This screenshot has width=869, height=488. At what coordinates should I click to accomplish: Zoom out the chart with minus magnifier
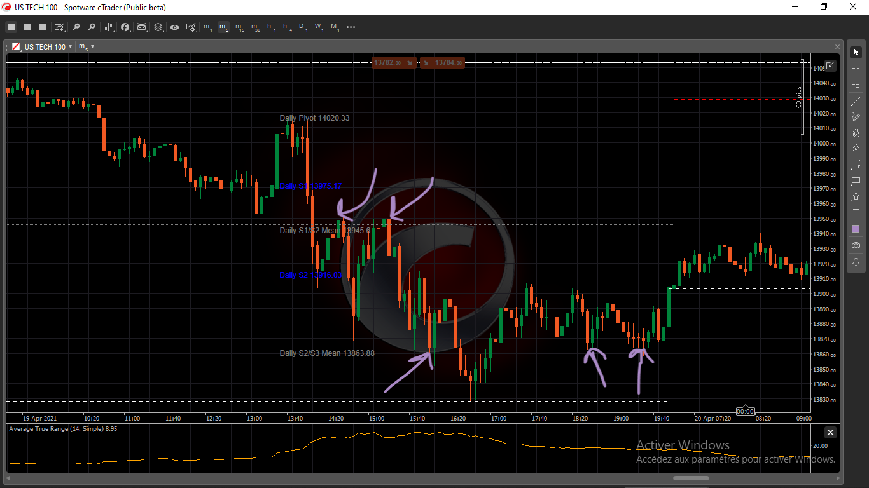[76, 27]
